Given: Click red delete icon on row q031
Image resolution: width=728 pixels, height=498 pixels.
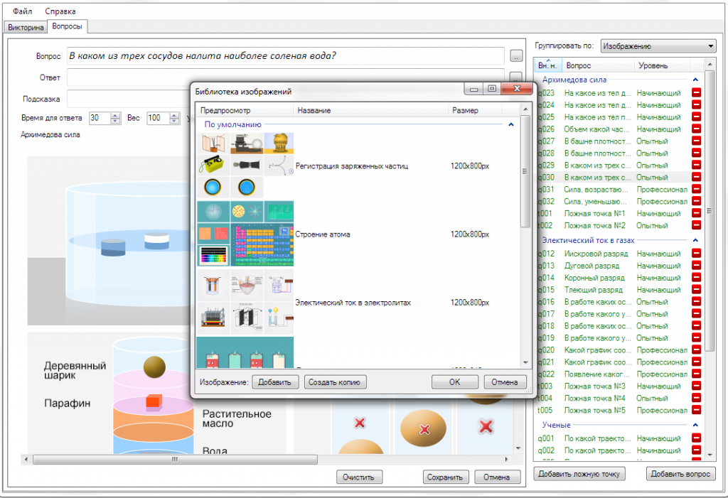Looking at the screenshot, I should pos(696,190).
